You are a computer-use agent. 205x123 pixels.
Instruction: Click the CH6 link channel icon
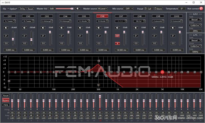click(x=99, y=43)
